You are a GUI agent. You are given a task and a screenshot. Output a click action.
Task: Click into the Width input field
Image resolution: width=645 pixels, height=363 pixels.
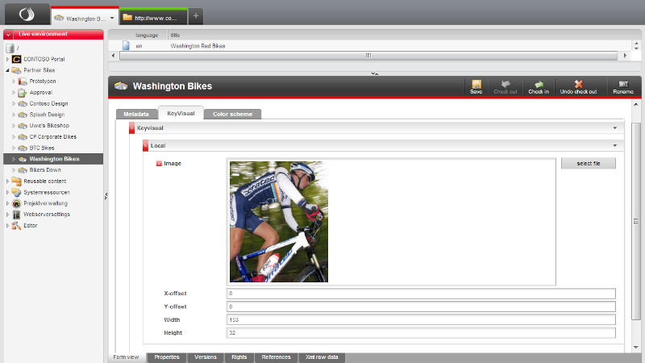coord(421,320)
